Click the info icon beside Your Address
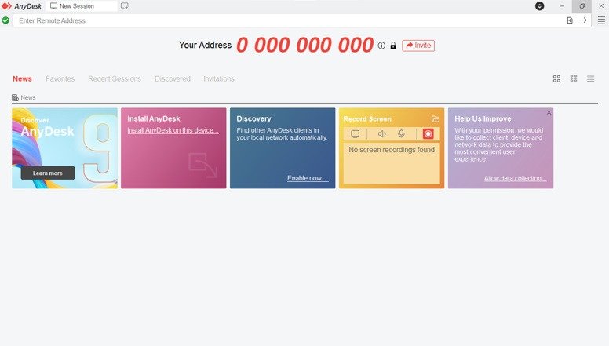 coord(381,46)
